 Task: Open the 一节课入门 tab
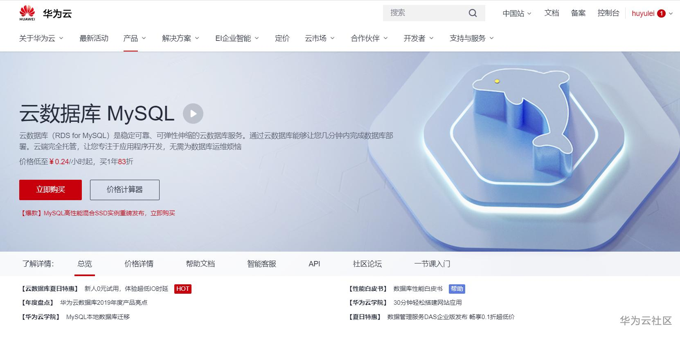(432, 264)
